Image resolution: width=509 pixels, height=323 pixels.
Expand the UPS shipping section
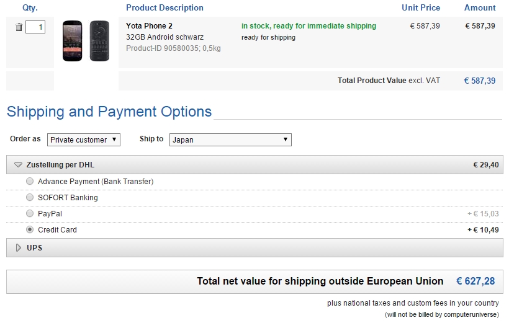[x=35, y=248]
